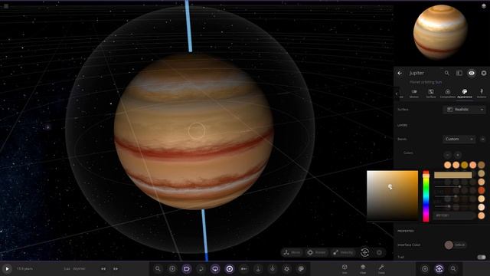Image resolution: width=490 pixels, height=276 pixels.
Task: Add a band color with plus button
Action: pos(458,155)
